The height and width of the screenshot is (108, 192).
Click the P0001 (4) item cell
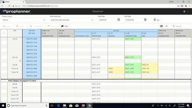pos(149,65)
